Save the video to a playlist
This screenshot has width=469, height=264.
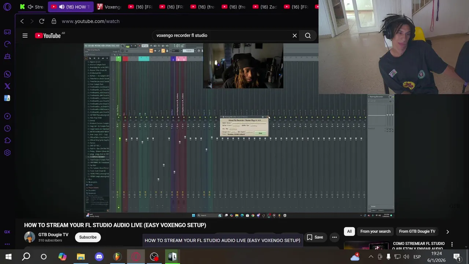click(x=315, y=237)
